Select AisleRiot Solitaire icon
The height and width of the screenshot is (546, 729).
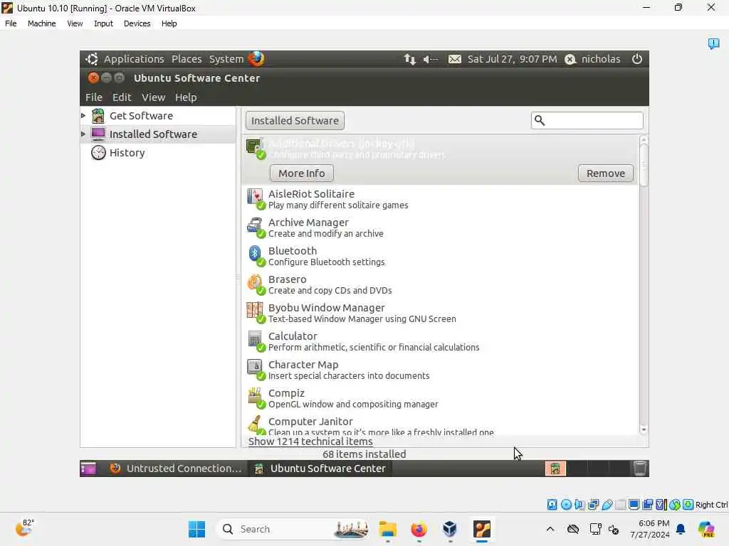coord(255,199)
